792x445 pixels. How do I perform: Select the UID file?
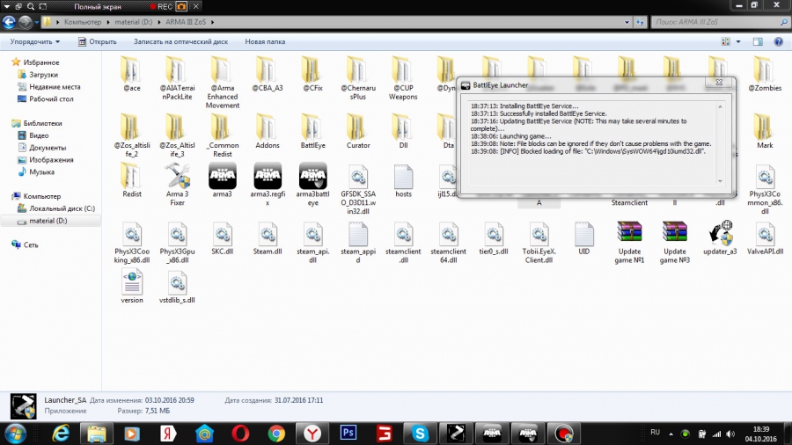pos(584,238)
